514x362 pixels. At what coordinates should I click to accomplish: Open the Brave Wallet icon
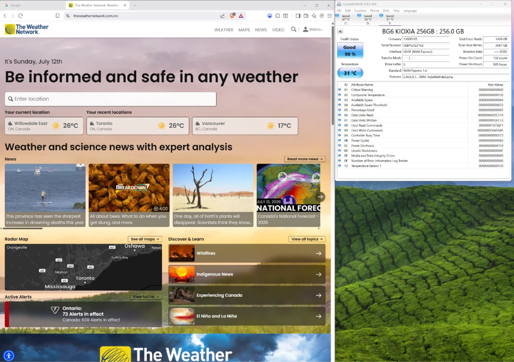tap(306, 16)
